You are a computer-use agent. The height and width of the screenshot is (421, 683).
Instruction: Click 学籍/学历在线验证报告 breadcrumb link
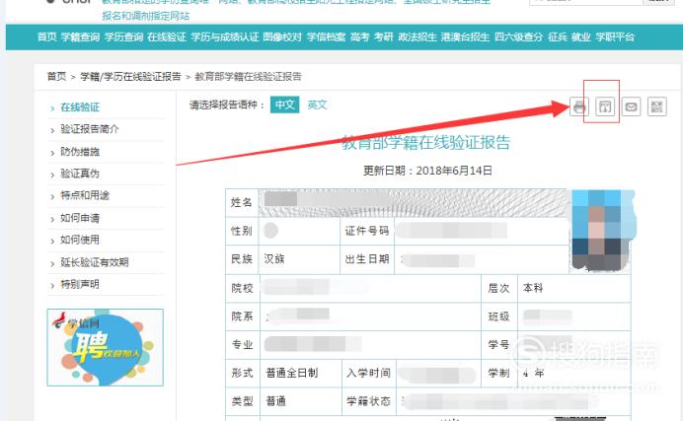tap(130, 77)
